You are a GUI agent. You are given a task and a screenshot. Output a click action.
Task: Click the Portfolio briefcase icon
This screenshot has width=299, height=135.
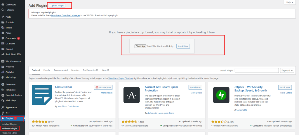pos(3,22)
